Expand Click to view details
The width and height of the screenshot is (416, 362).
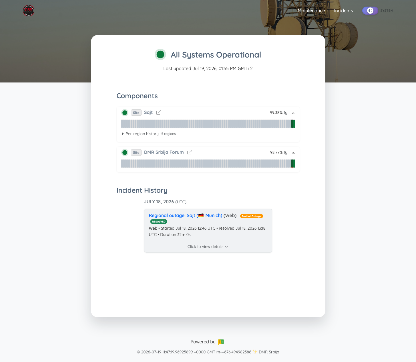click(208, 247)
